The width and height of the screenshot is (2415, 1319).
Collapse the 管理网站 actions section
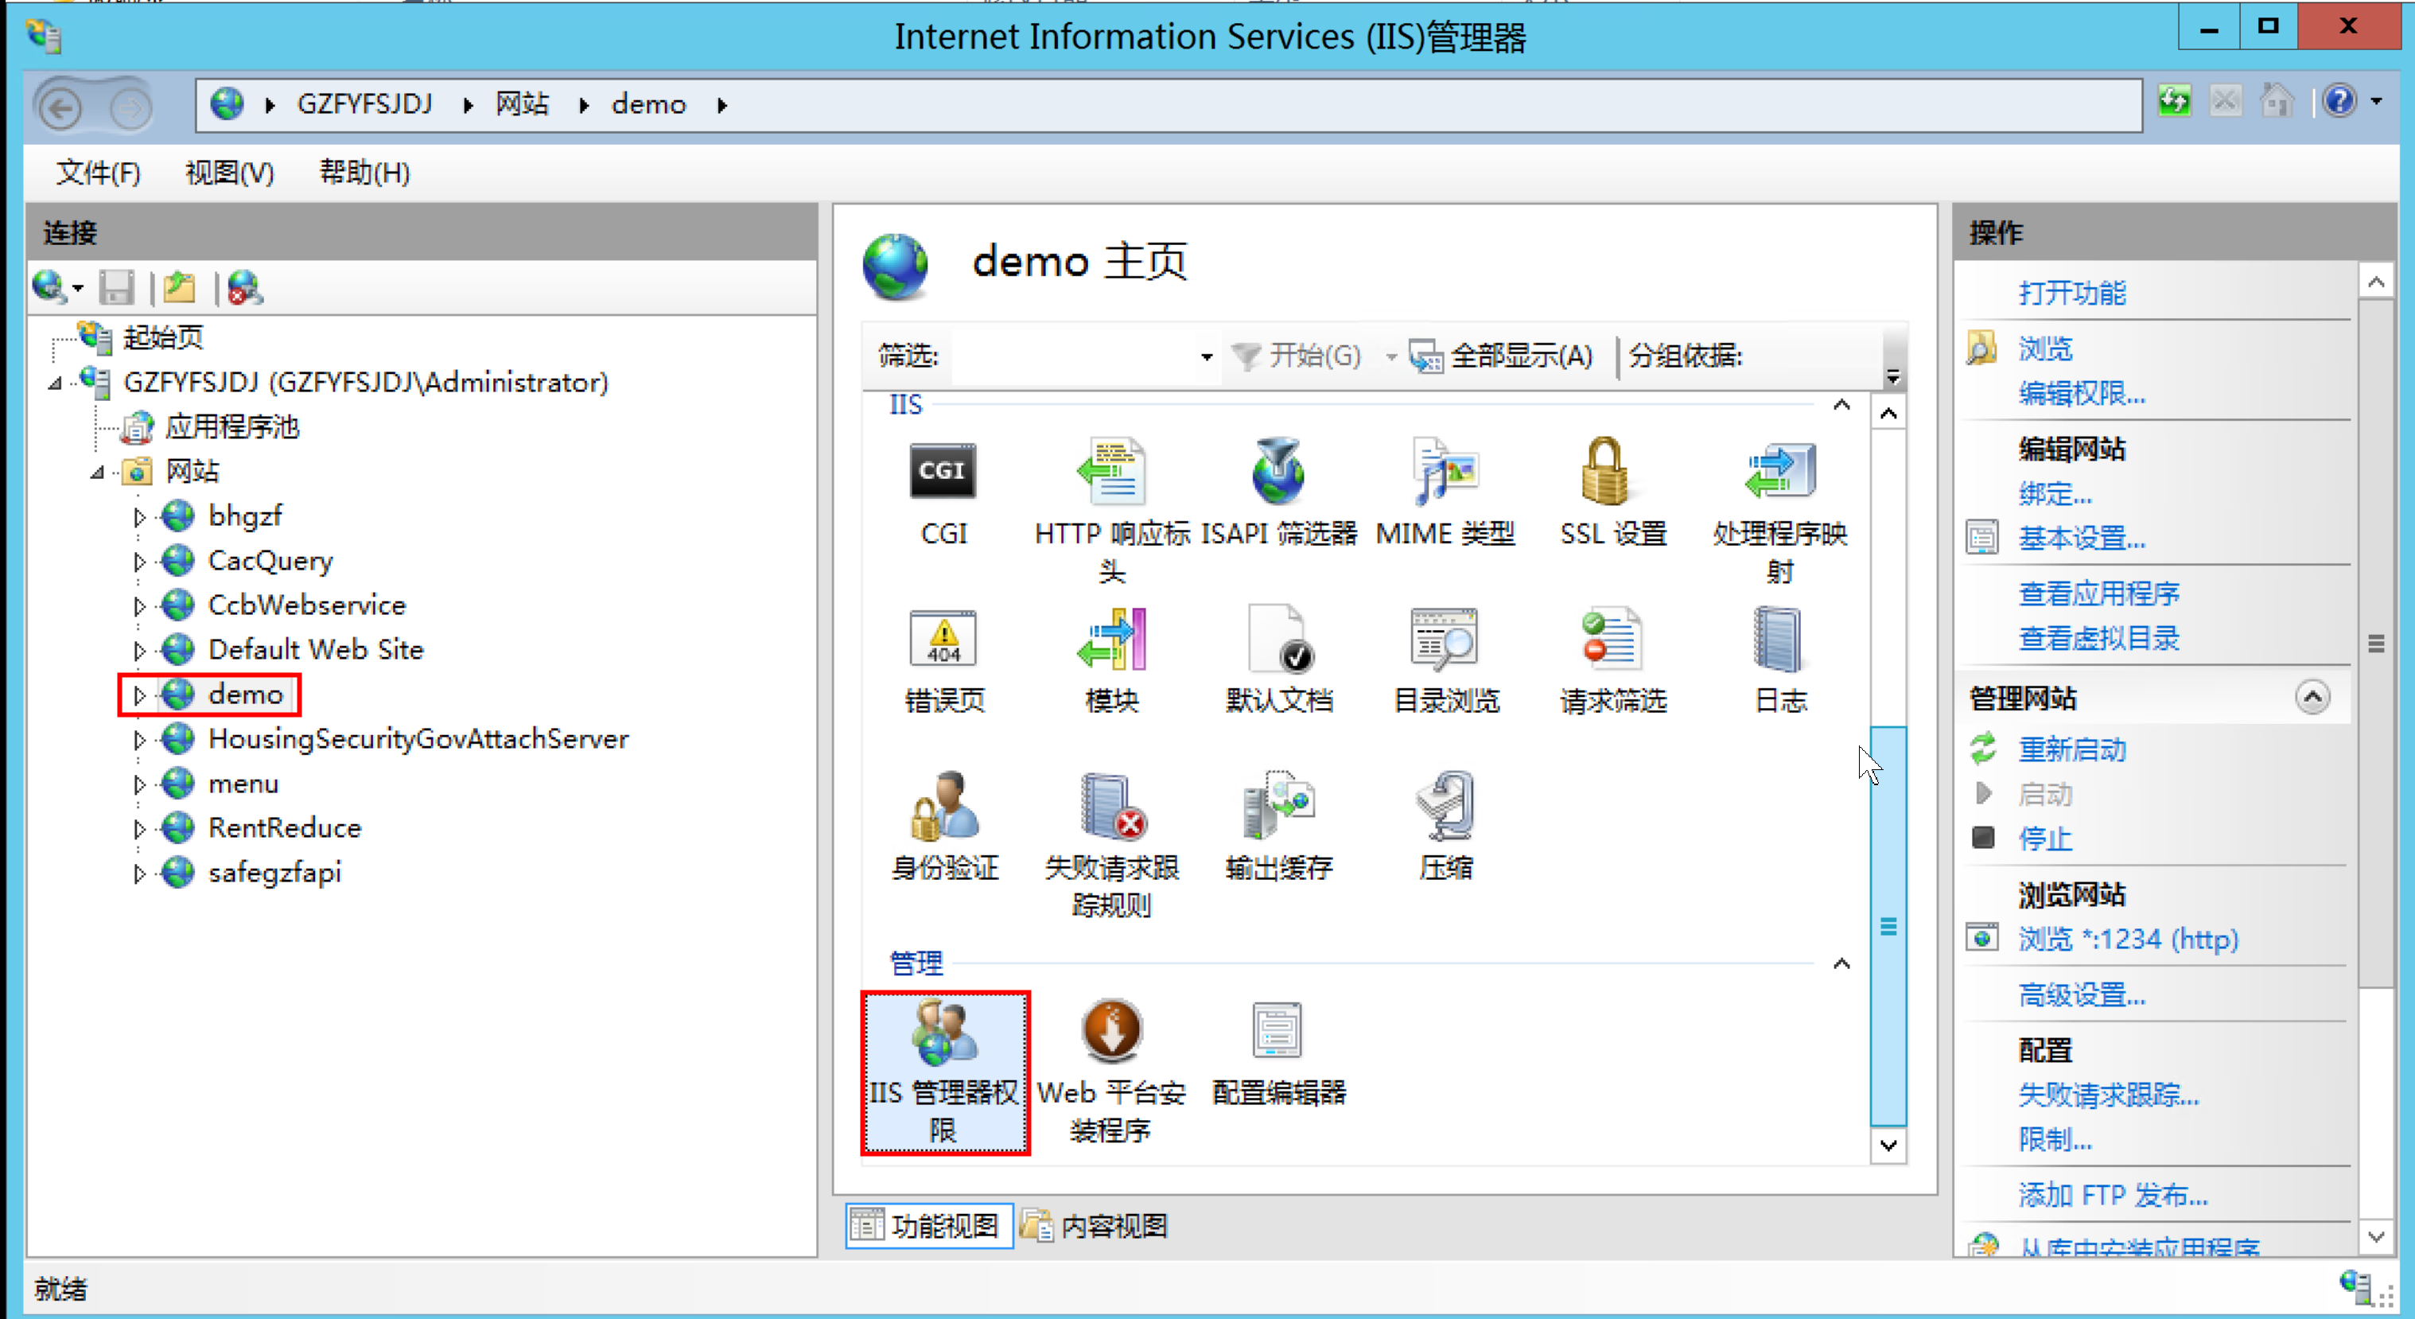[x=2312, y=698]
